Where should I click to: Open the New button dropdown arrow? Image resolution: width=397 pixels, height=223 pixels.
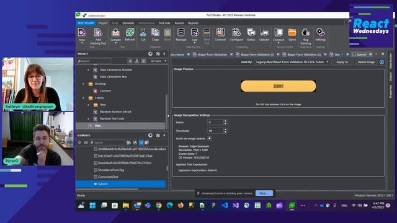(82, 43)
